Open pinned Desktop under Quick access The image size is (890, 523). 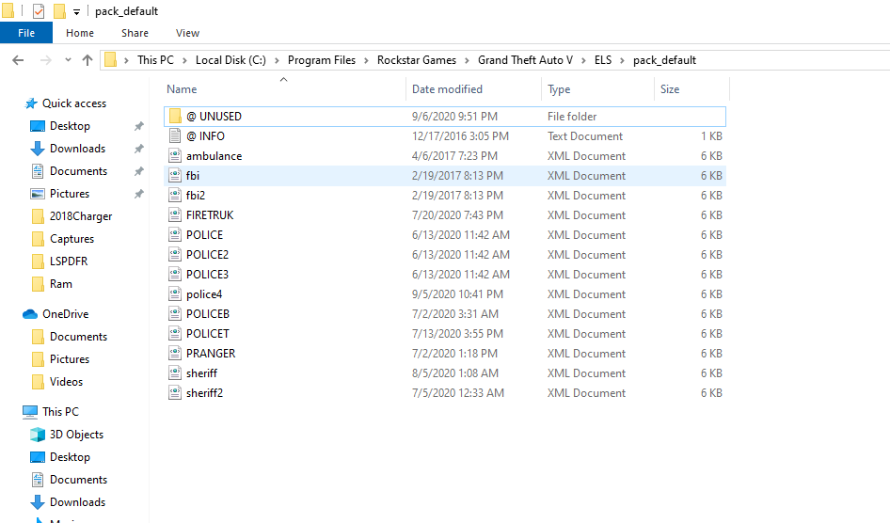(70, 126)
